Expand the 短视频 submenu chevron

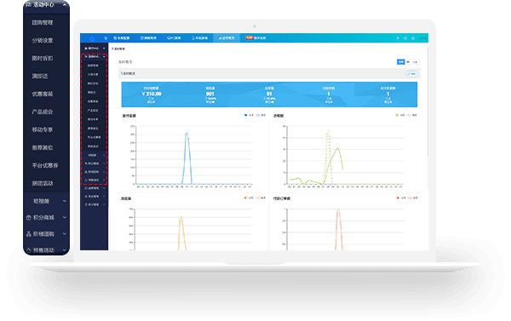click(x=64, y=201)
